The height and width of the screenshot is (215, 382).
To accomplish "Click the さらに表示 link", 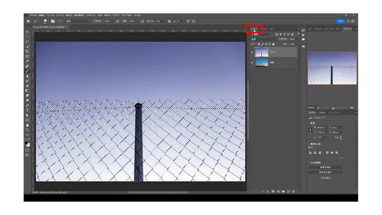I will pos(326,177).
